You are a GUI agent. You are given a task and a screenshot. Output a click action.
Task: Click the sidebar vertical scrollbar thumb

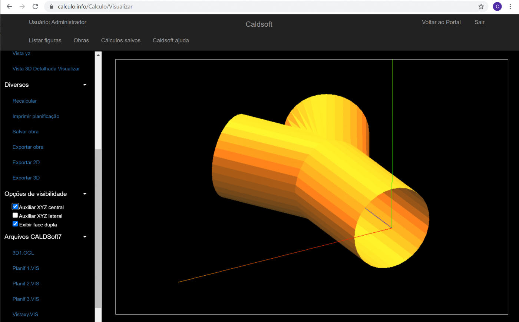pyautogui.click(x=98, y=228)
